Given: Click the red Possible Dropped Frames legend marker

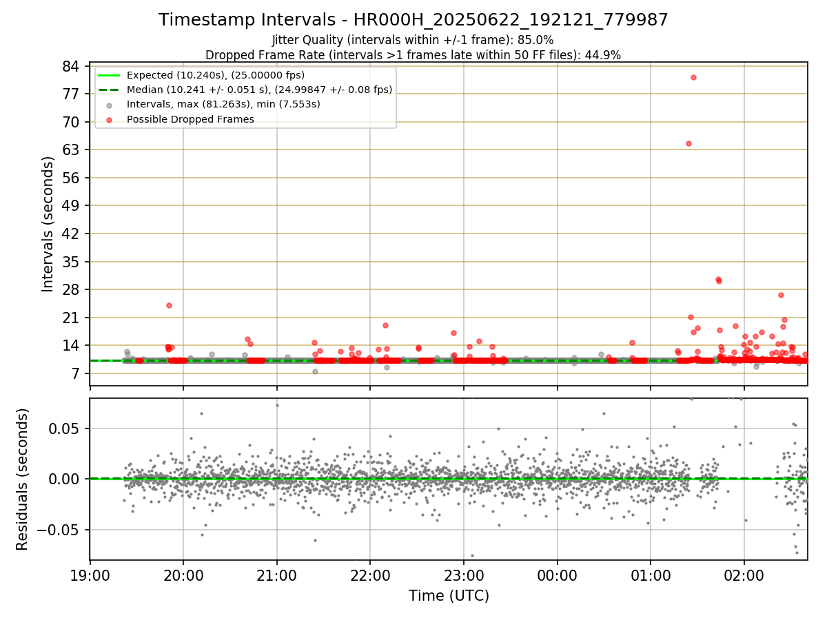Looking at the screenshot, I should click(x=110, y=119).
